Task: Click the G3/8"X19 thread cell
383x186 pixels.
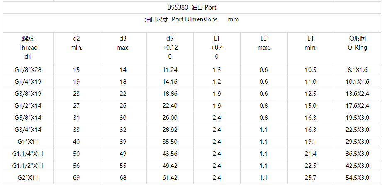Action: point(28,94)
